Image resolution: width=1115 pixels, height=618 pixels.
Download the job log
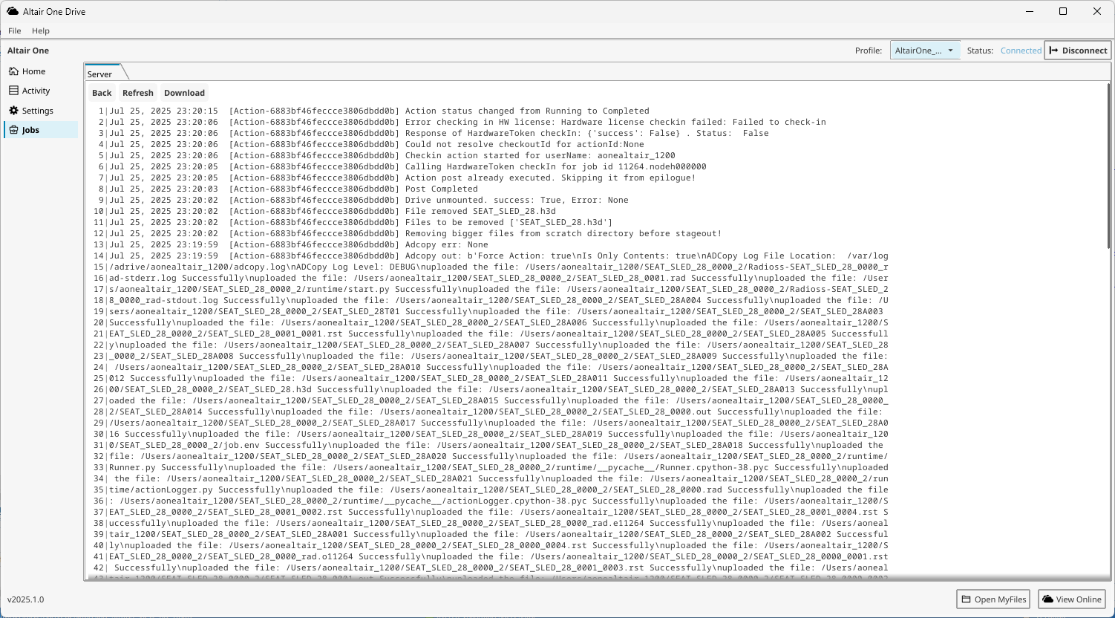coord(184,93)
